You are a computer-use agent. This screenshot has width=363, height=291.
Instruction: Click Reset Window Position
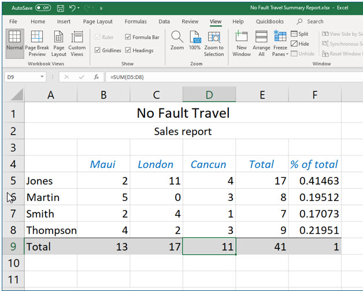[x=342, y=54]
